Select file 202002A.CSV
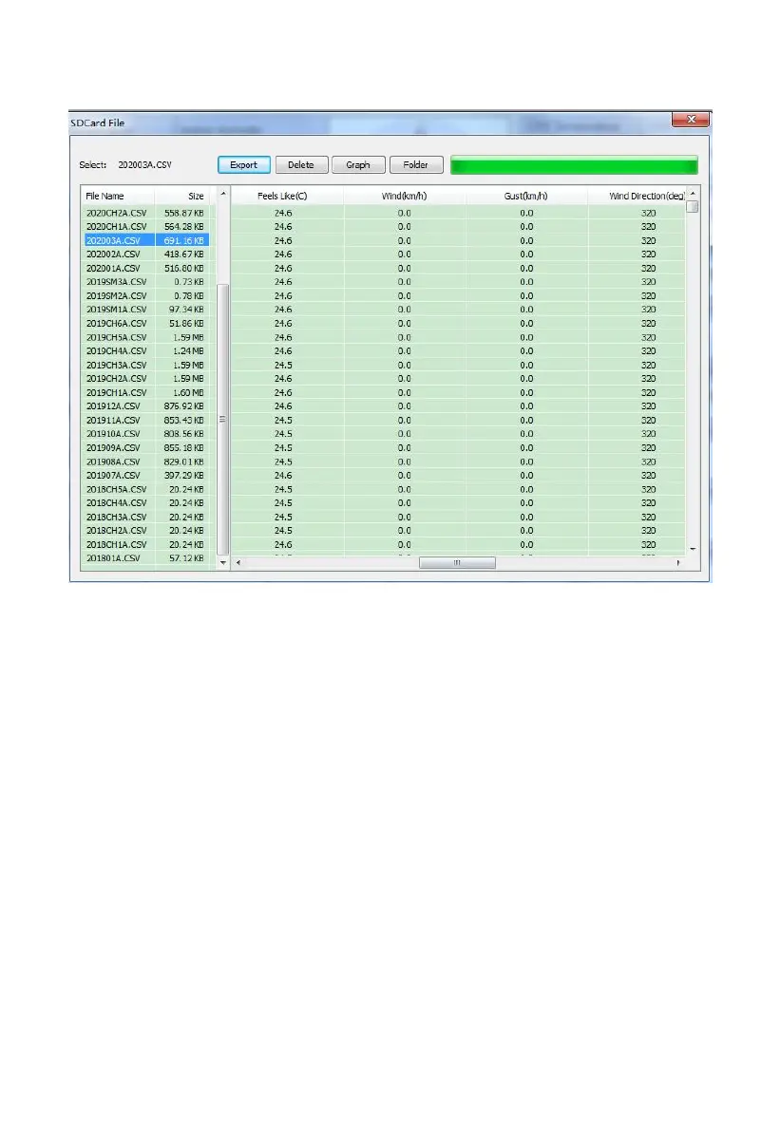The width and height of the screenshot is (781, 1131). (113, 254)
